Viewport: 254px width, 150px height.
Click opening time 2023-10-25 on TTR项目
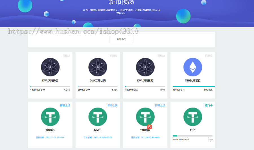click(145, 137)
